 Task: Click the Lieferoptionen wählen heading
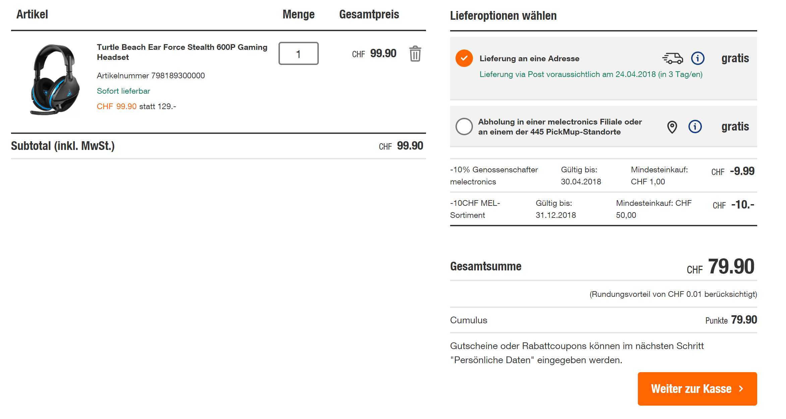(x=503, y=16)
